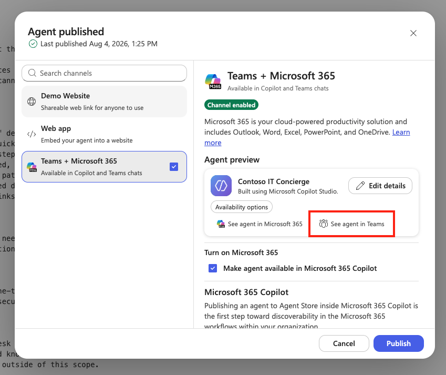Open the Web app channel
This screenshot has width=446, height=375.
pyautogui.click(x=104, y=134)
